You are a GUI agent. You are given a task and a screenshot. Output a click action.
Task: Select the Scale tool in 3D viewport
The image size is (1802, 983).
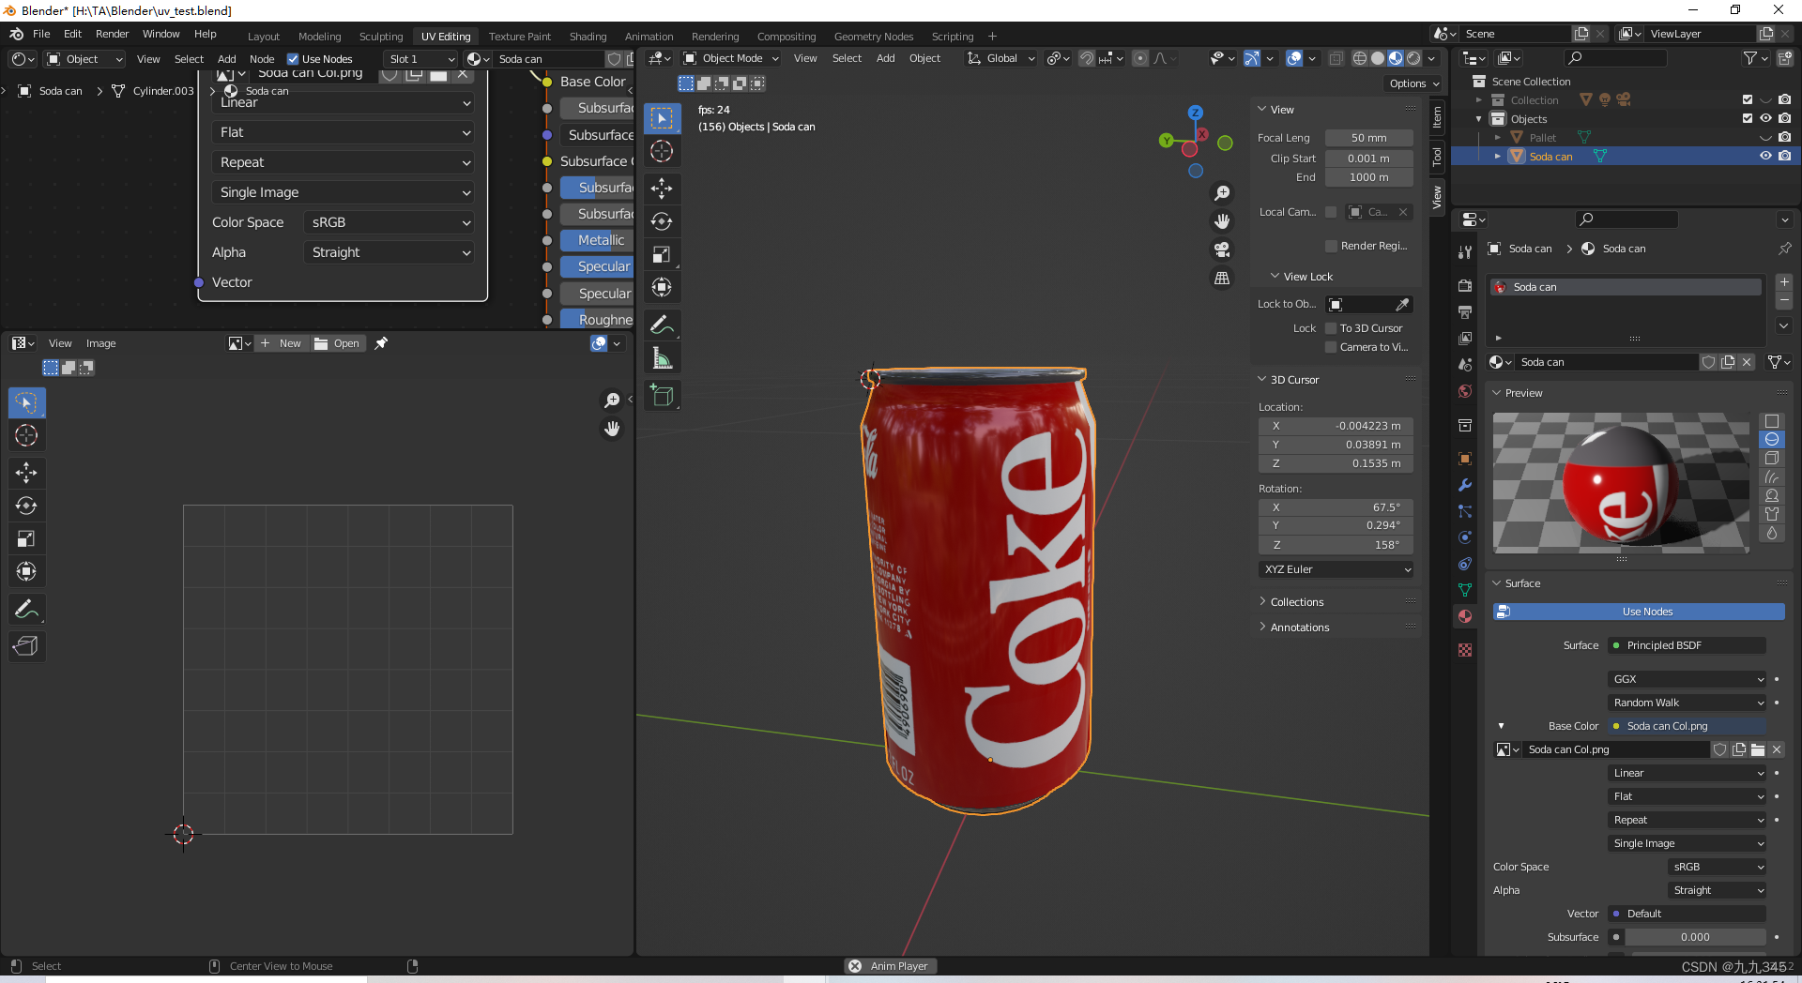pyautogui.click(x=662, y=254)
